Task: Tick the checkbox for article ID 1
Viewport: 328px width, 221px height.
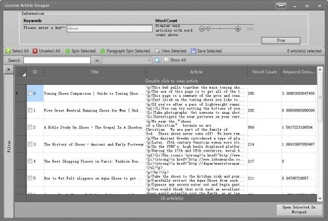Action: (x=30, y=111)
